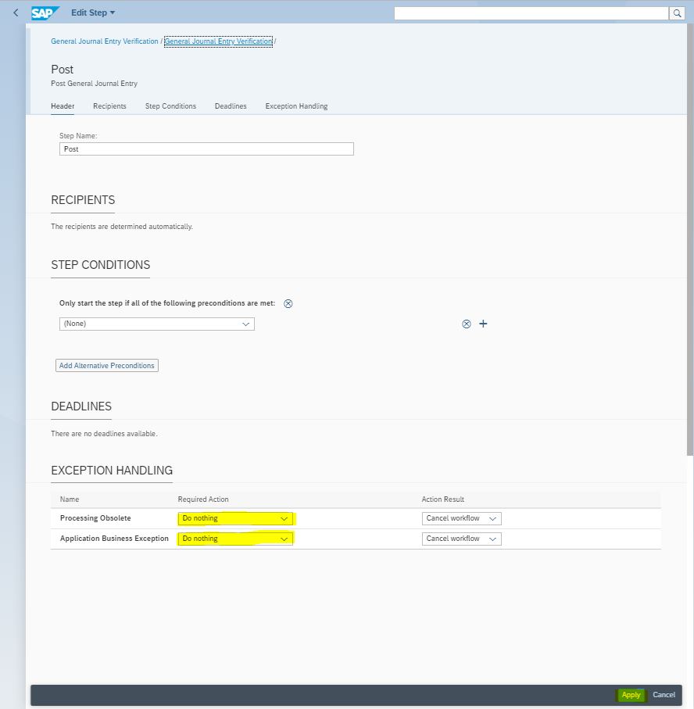Open Required Action dropdown for Application Business Exception
Viewport: 694px width, 709px height.
tap(235, 539)
